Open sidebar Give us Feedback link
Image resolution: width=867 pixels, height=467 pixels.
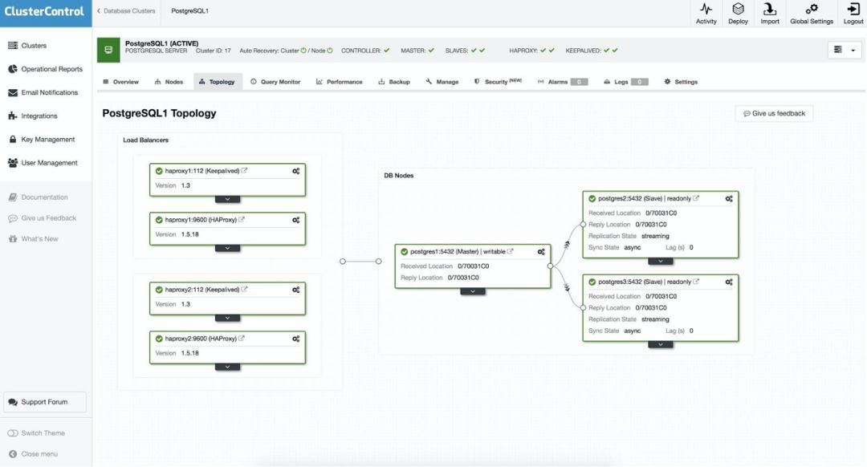tap(42, 218)
